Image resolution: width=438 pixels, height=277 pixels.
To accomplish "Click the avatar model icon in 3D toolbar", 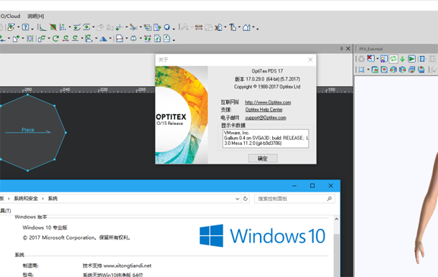I will tap(384, 59).
